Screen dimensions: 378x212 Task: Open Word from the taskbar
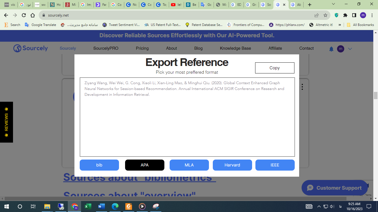click(102, 206)
